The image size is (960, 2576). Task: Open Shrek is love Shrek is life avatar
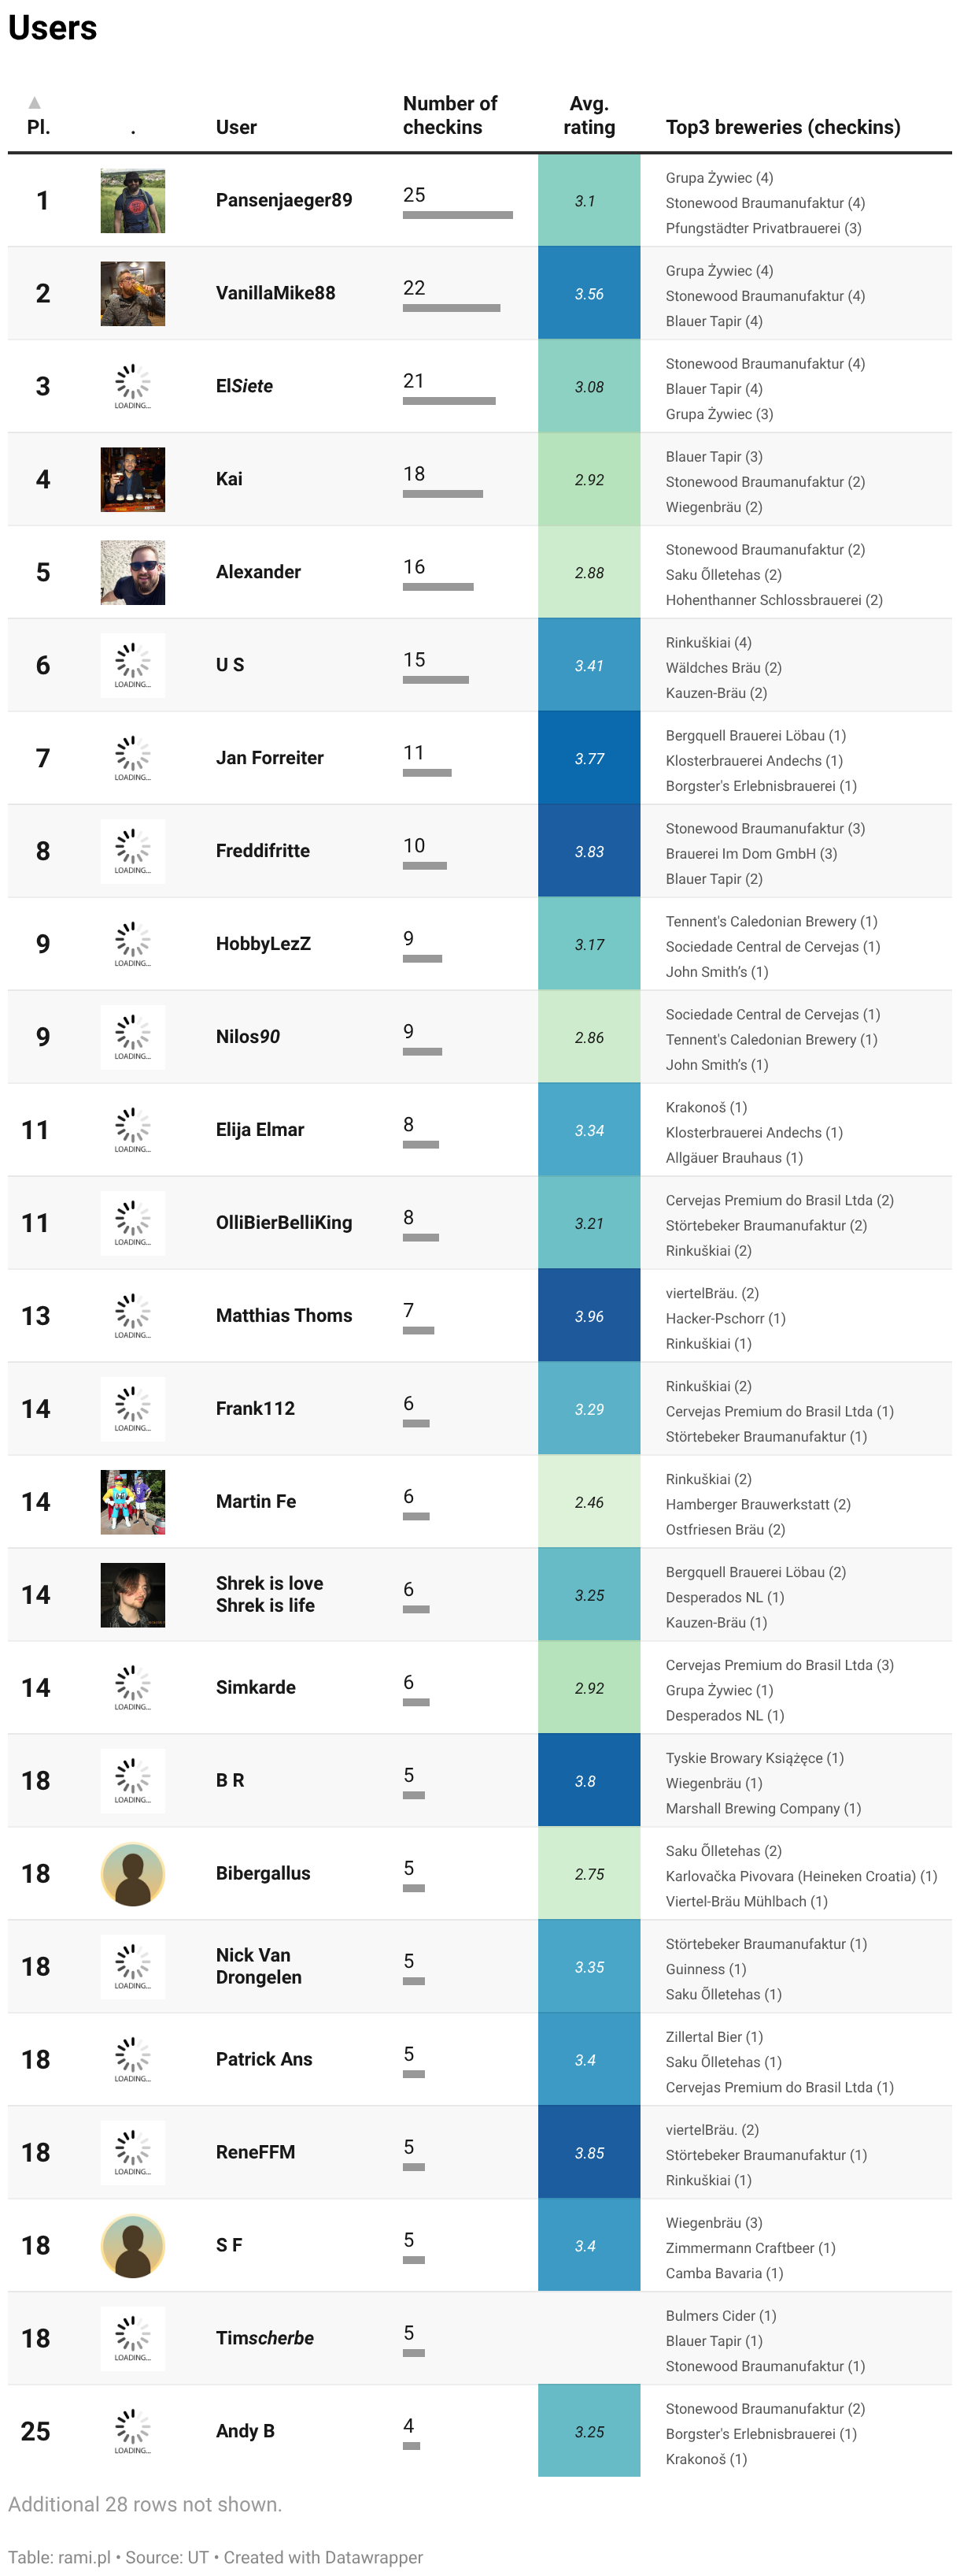pyautogui.click(x=133, y=1595)
